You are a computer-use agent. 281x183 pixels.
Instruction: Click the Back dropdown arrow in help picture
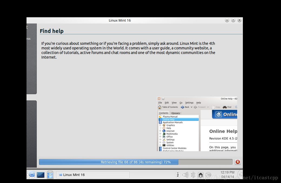tap(191, 107)
